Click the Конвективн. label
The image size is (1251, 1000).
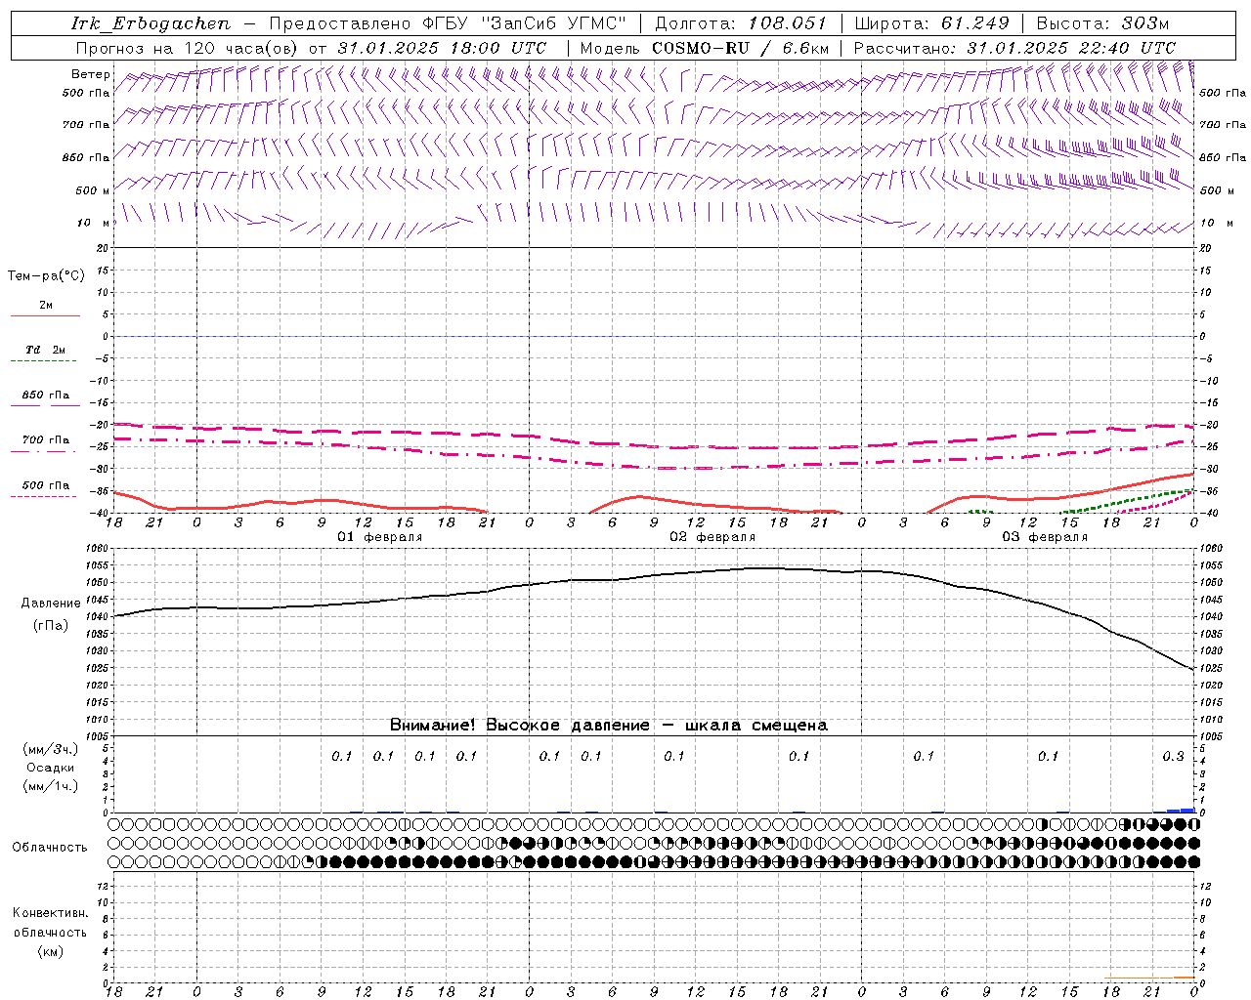[50, 913]
